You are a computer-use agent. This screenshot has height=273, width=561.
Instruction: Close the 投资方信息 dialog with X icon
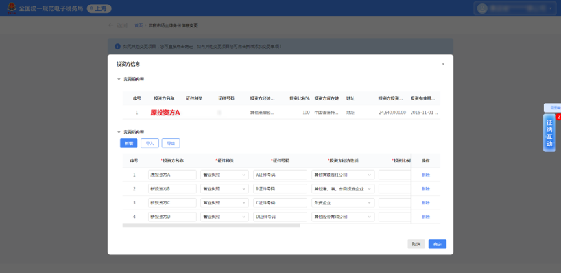point(443,64)
